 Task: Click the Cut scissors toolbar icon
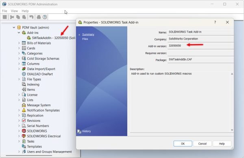point(12,17)
